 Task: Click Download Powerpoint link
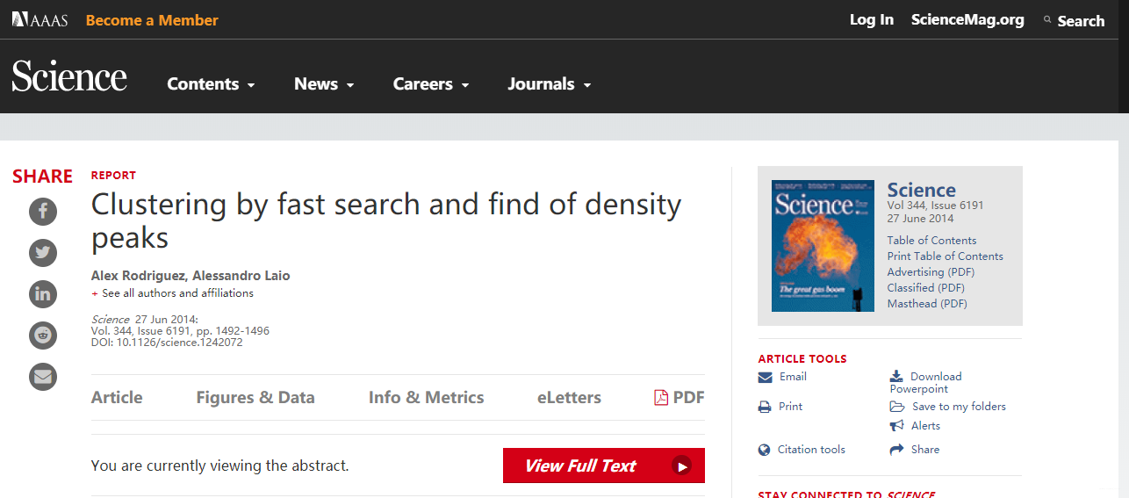(926, 383)
